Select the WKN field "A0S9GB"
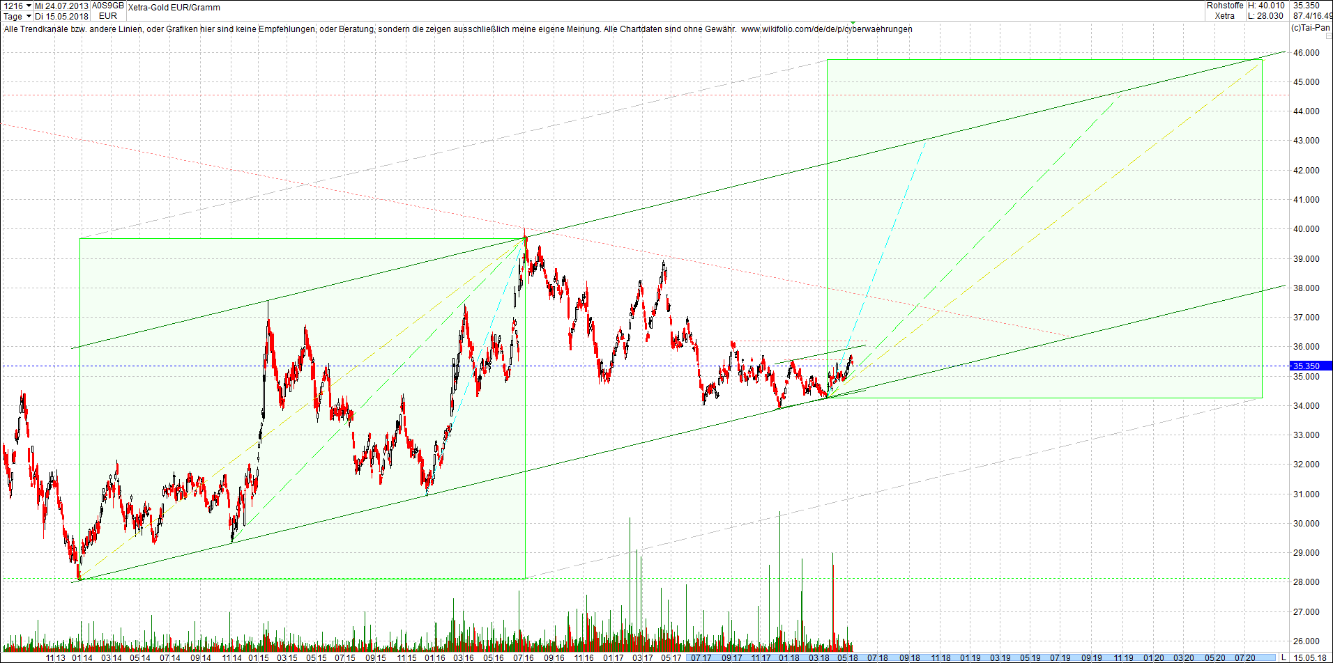The height and width of the screenshot is (663, 1333). pos(107,5)
